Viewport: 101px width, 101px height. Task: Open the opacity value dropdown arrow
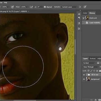coord(9,7)
